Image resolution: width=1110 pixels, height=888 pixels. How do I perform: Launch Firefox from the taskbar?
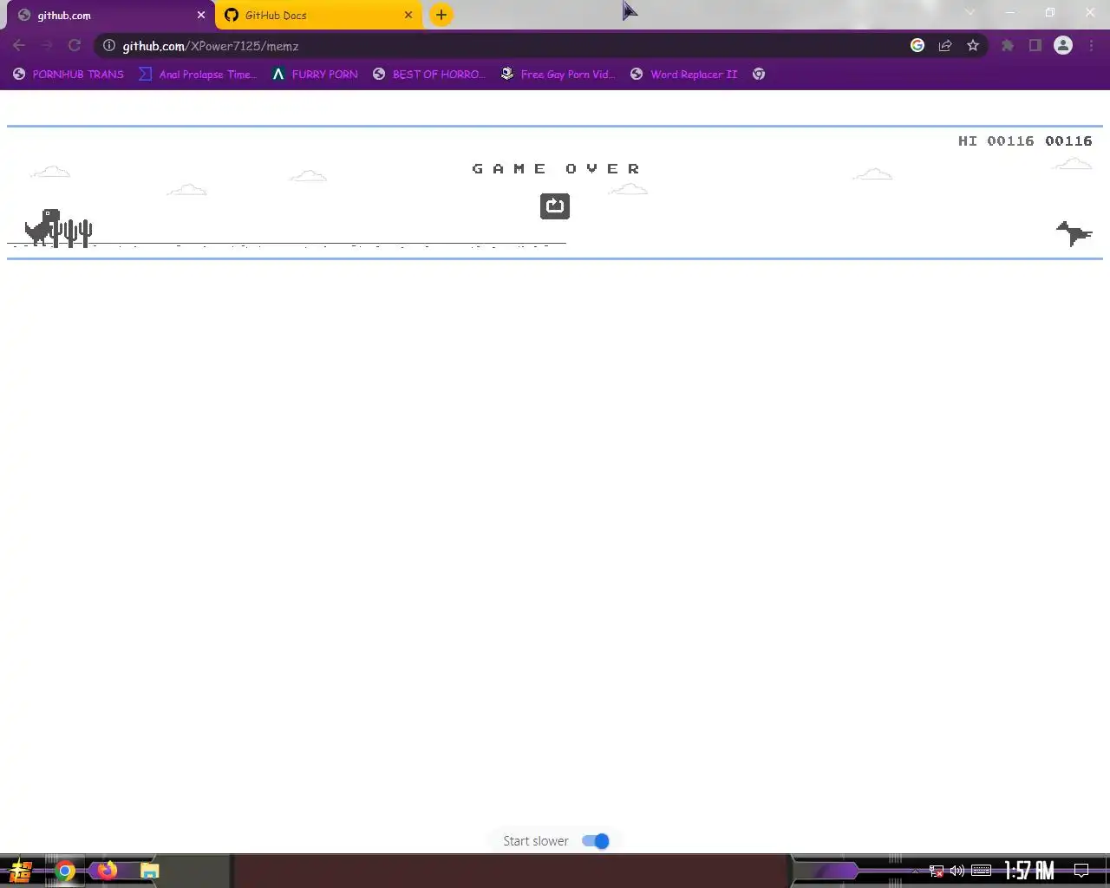pos(108,871)
